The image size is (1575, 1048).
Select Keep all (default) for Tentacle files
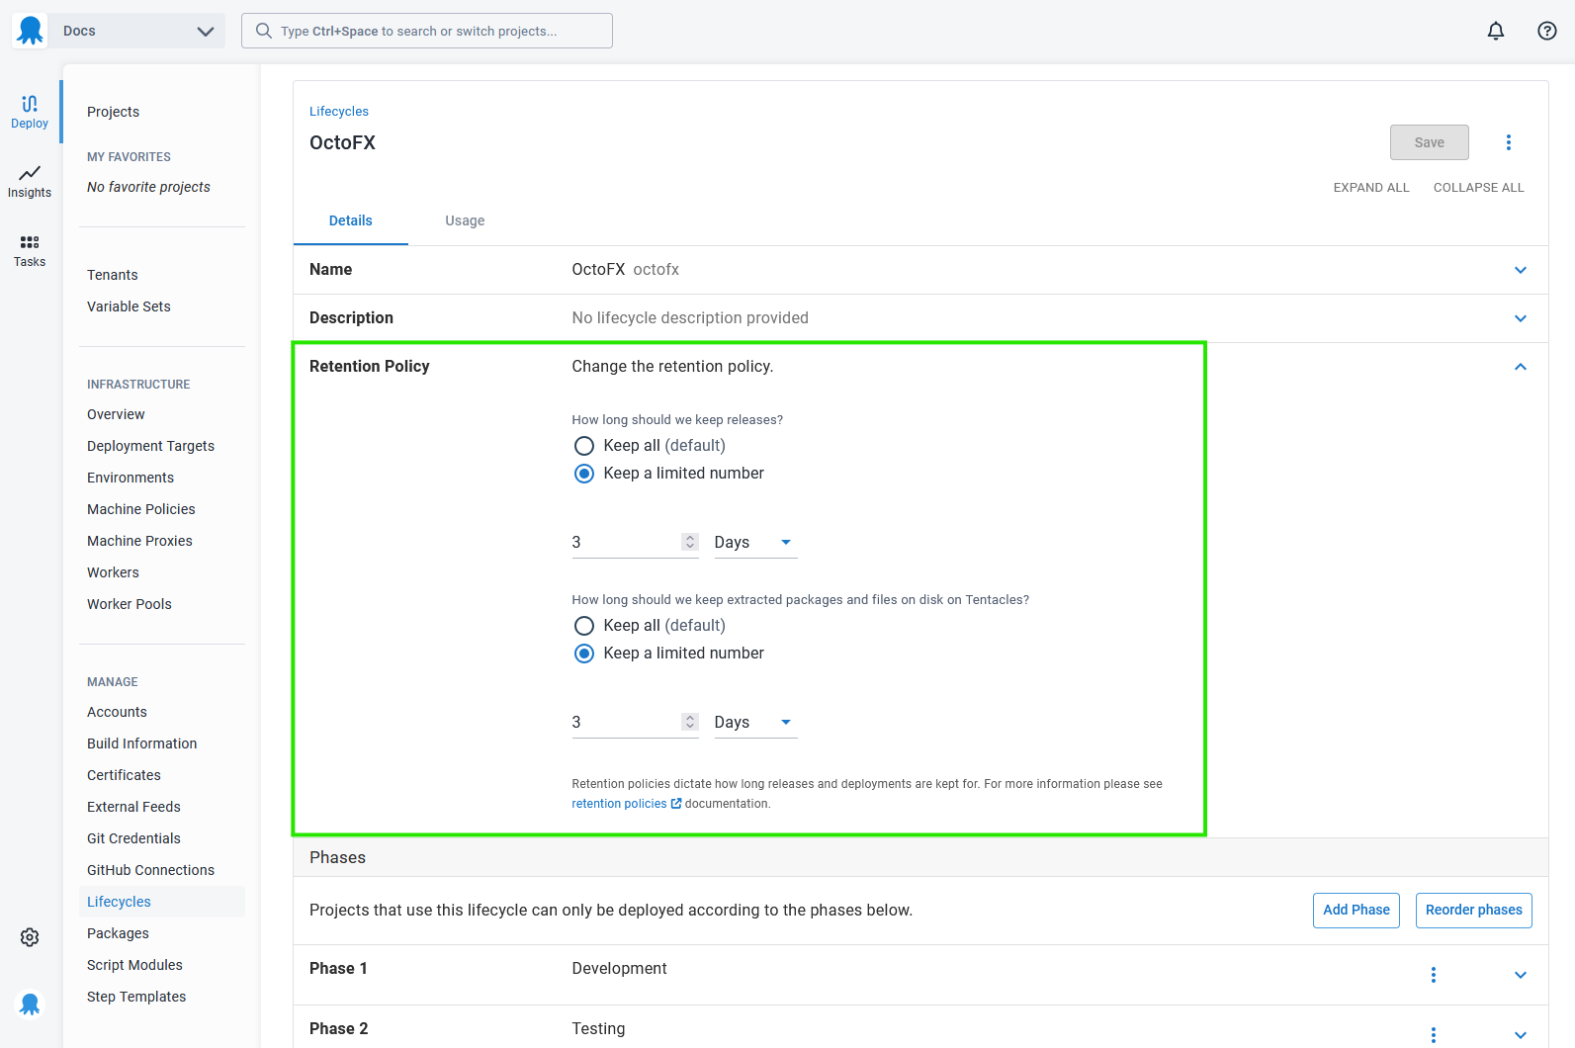(584, 626)
